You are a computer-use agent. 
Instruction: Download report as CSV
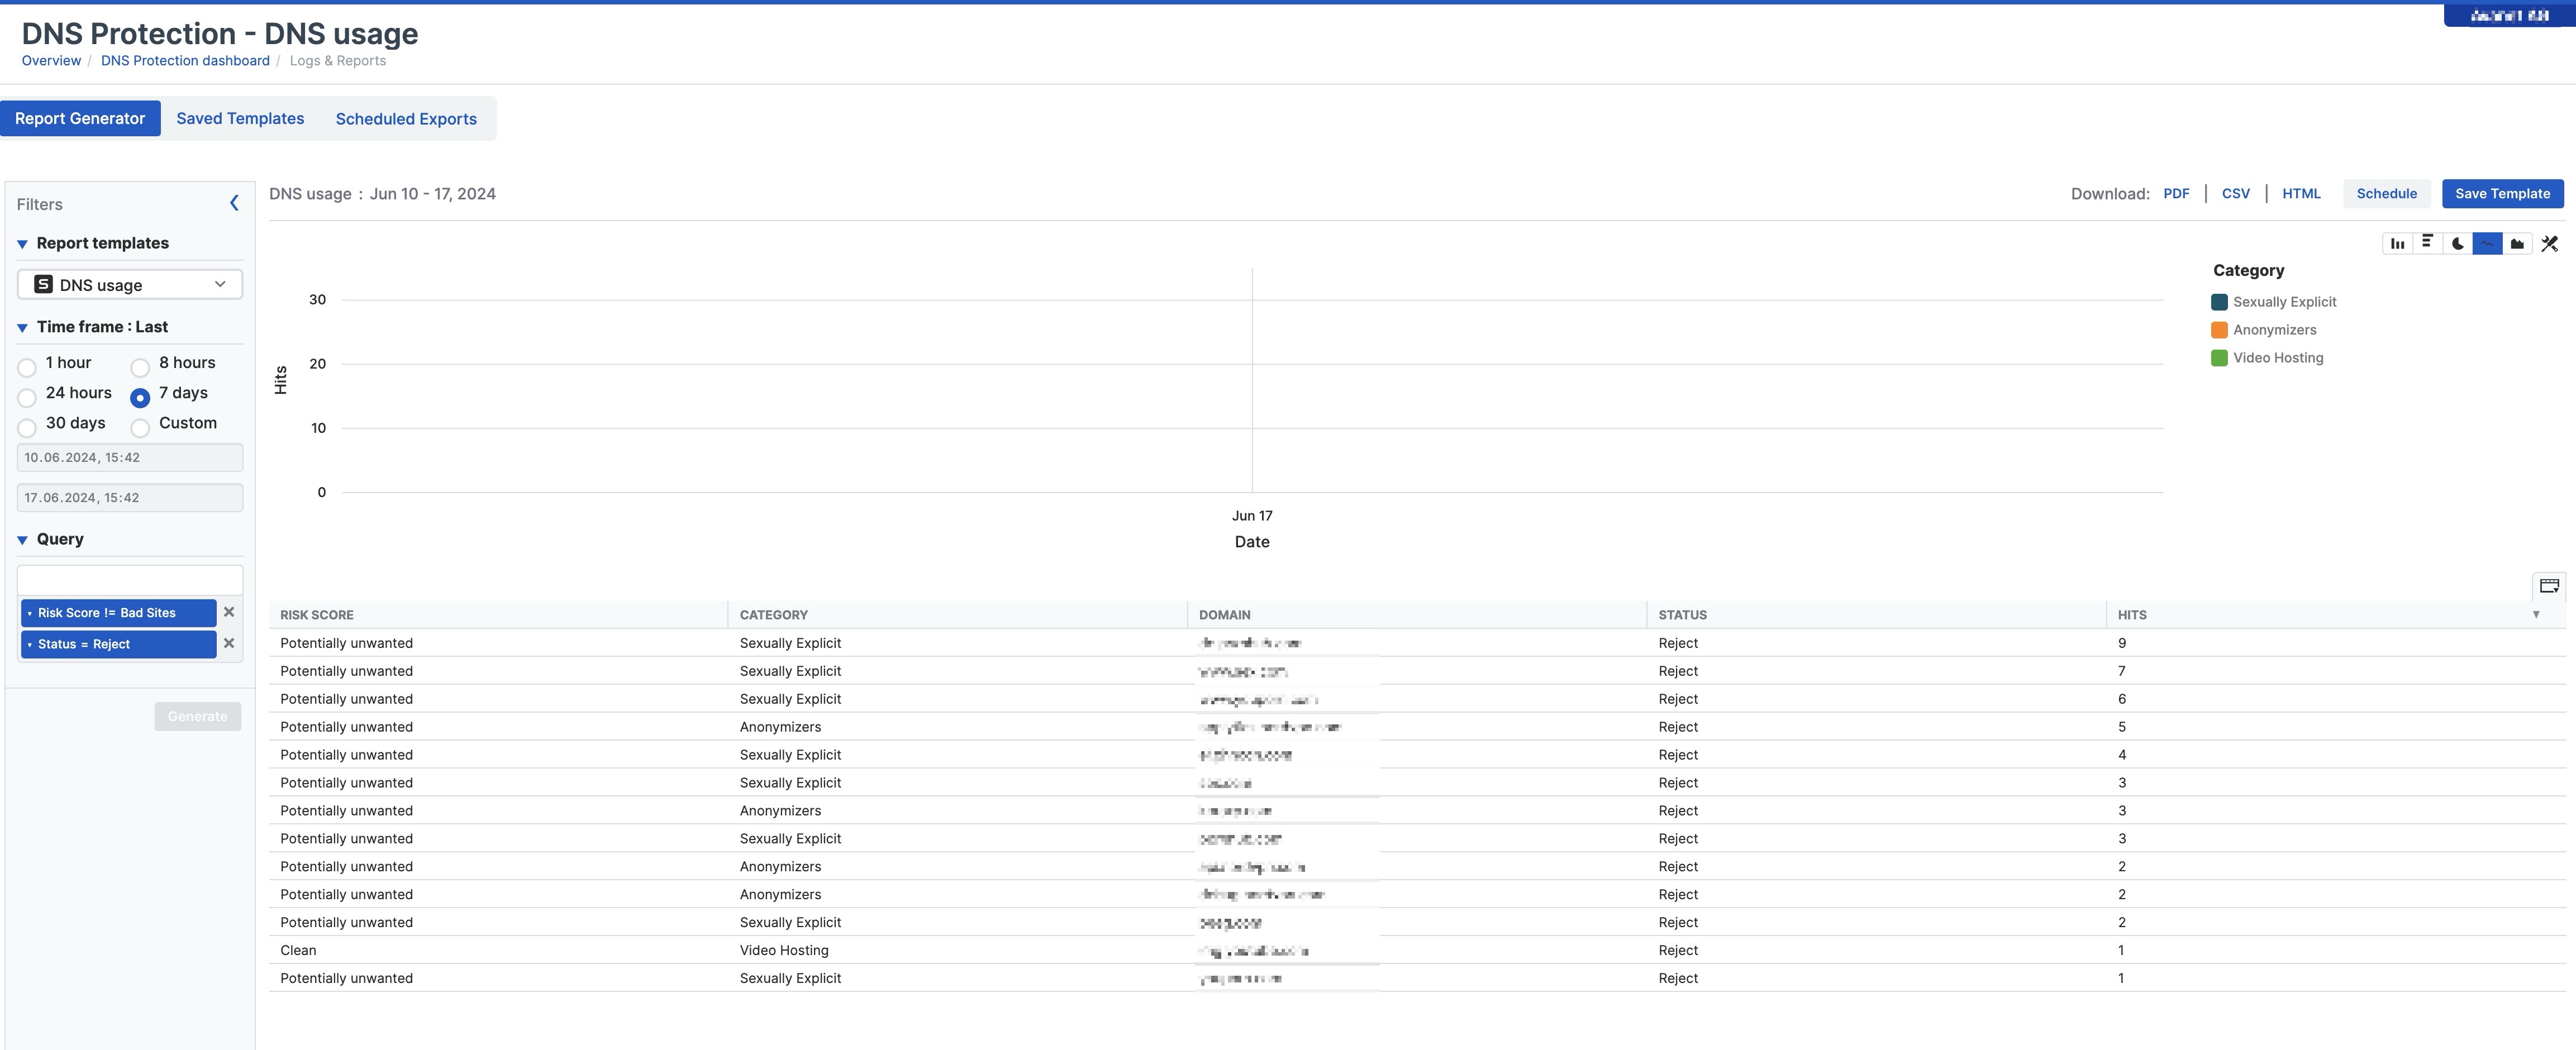click(x=2236, y=194)
